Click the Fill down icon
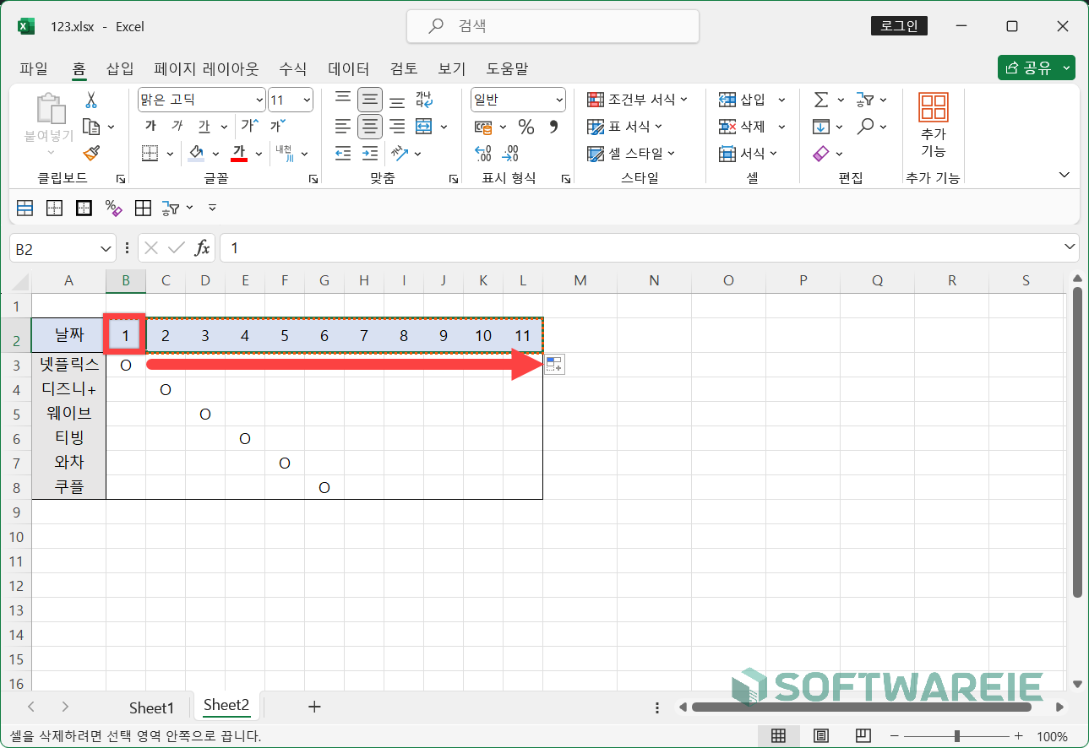The image size is (1089, 748). tap(821, 127)
